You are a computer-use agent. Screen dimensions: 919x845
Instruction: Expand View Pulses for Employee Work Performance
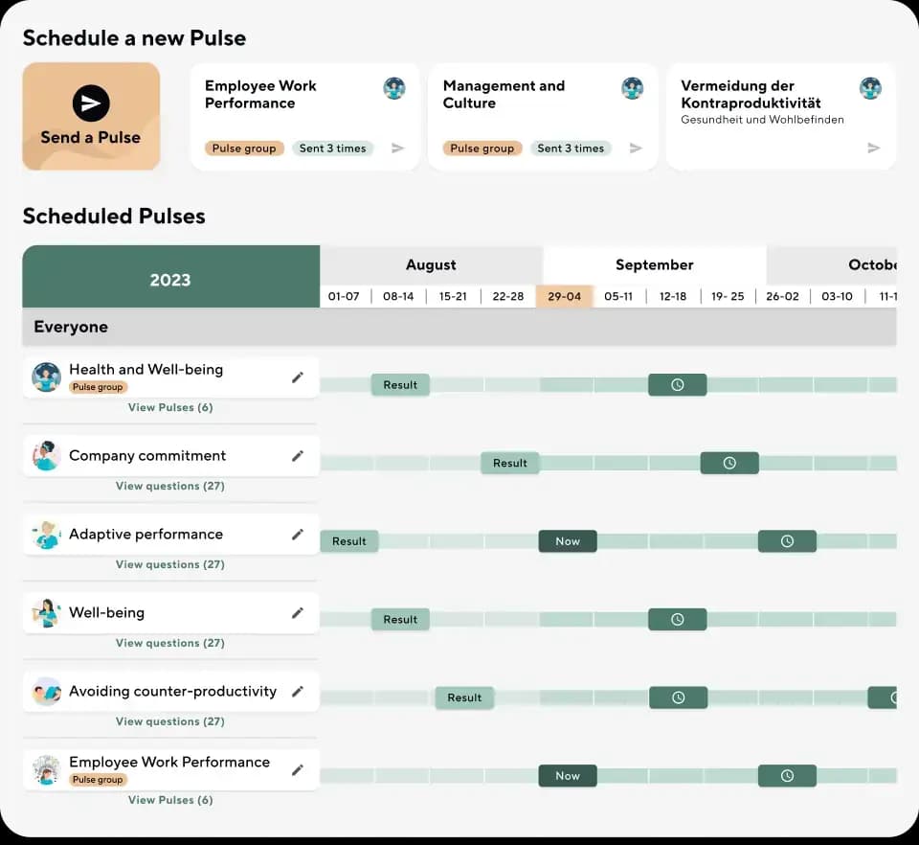pos(169,800)
